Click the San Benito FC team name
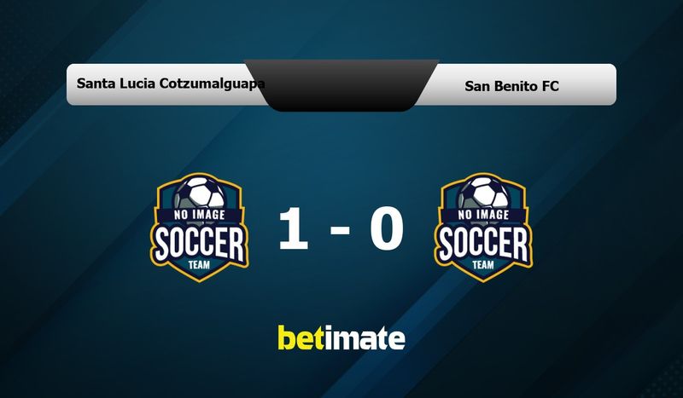The image size is (683, 398). tap(511, 86)
